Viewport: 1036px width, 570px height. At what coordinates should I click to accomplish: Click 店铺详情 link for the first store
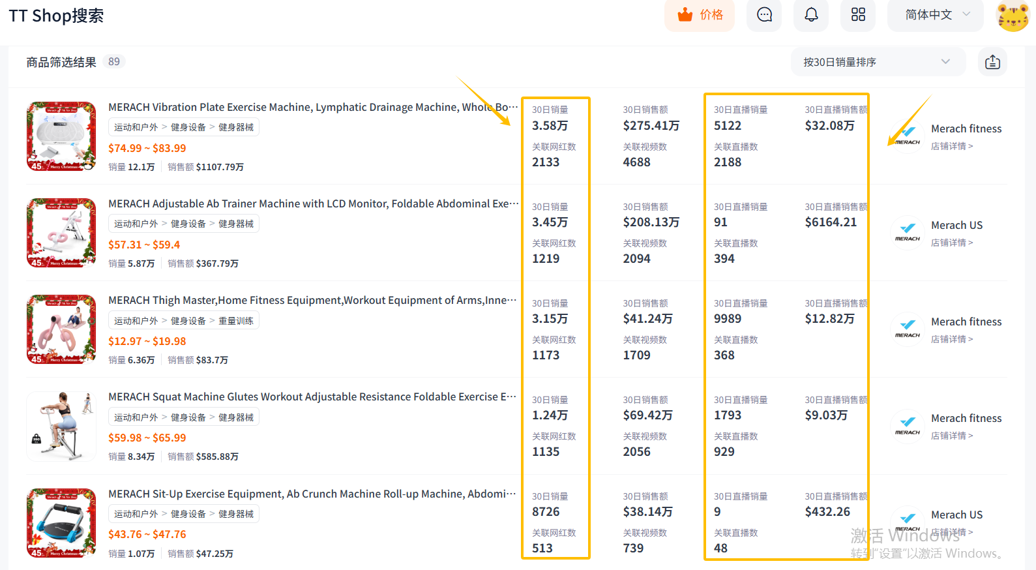951,146
